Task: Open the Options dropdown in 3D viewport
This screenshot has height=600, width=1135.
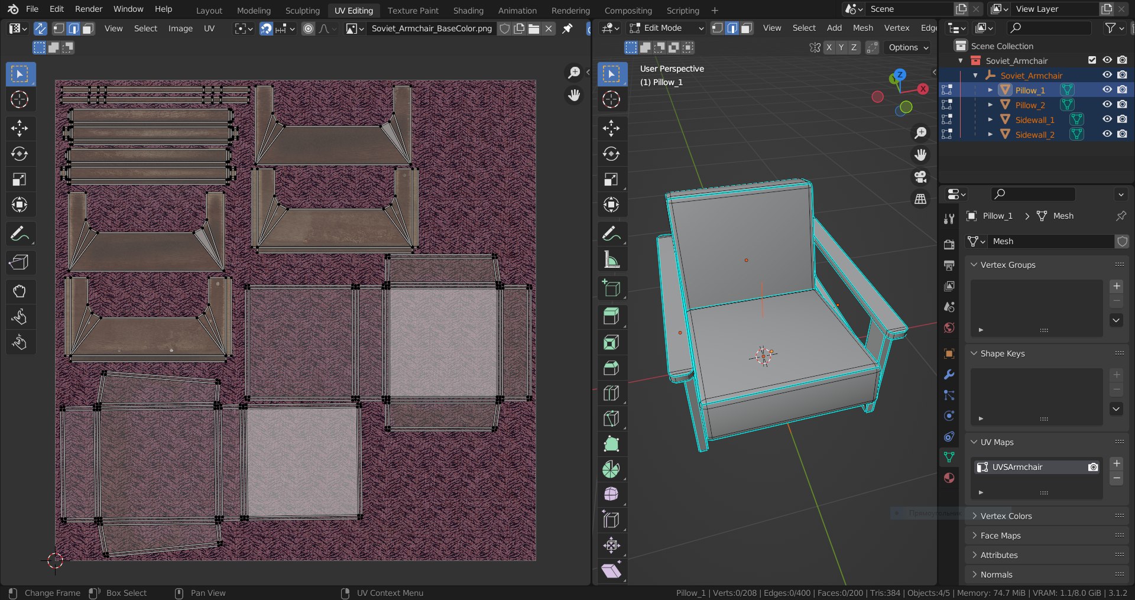Action: pyautogui.click(x=908, y=47)
